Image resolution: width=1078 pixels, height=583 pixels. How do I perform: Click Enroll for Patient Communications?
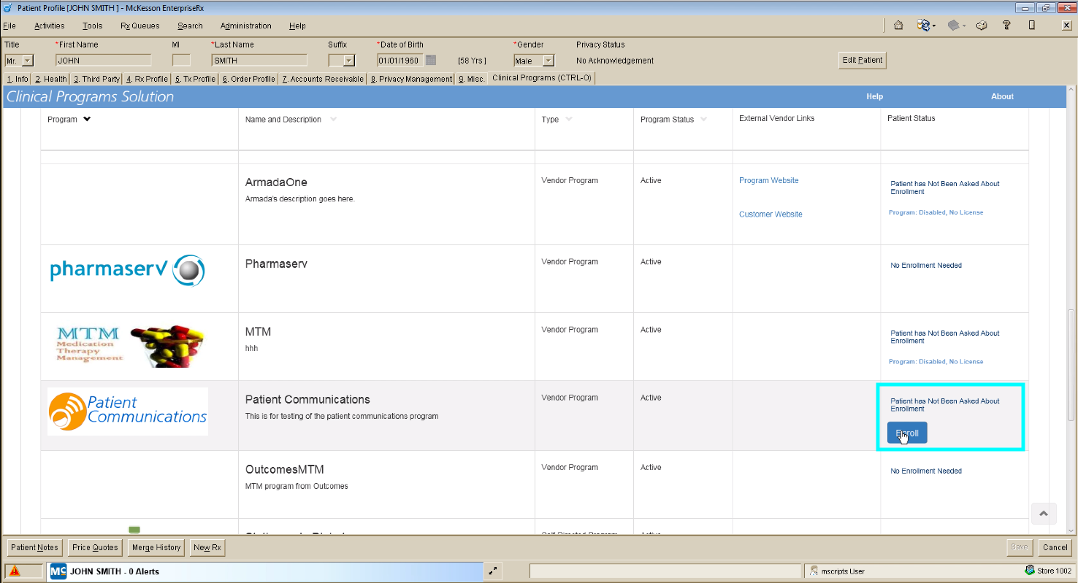[x=907, y=433]
